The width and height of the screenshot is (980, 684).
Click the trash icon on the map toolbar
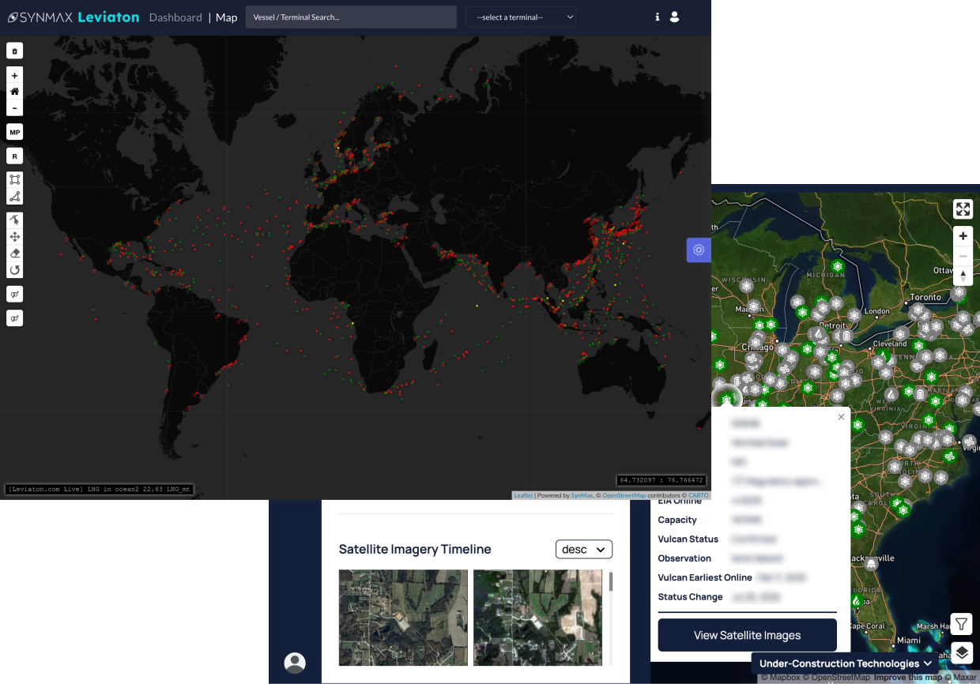(x=14, y=51)
